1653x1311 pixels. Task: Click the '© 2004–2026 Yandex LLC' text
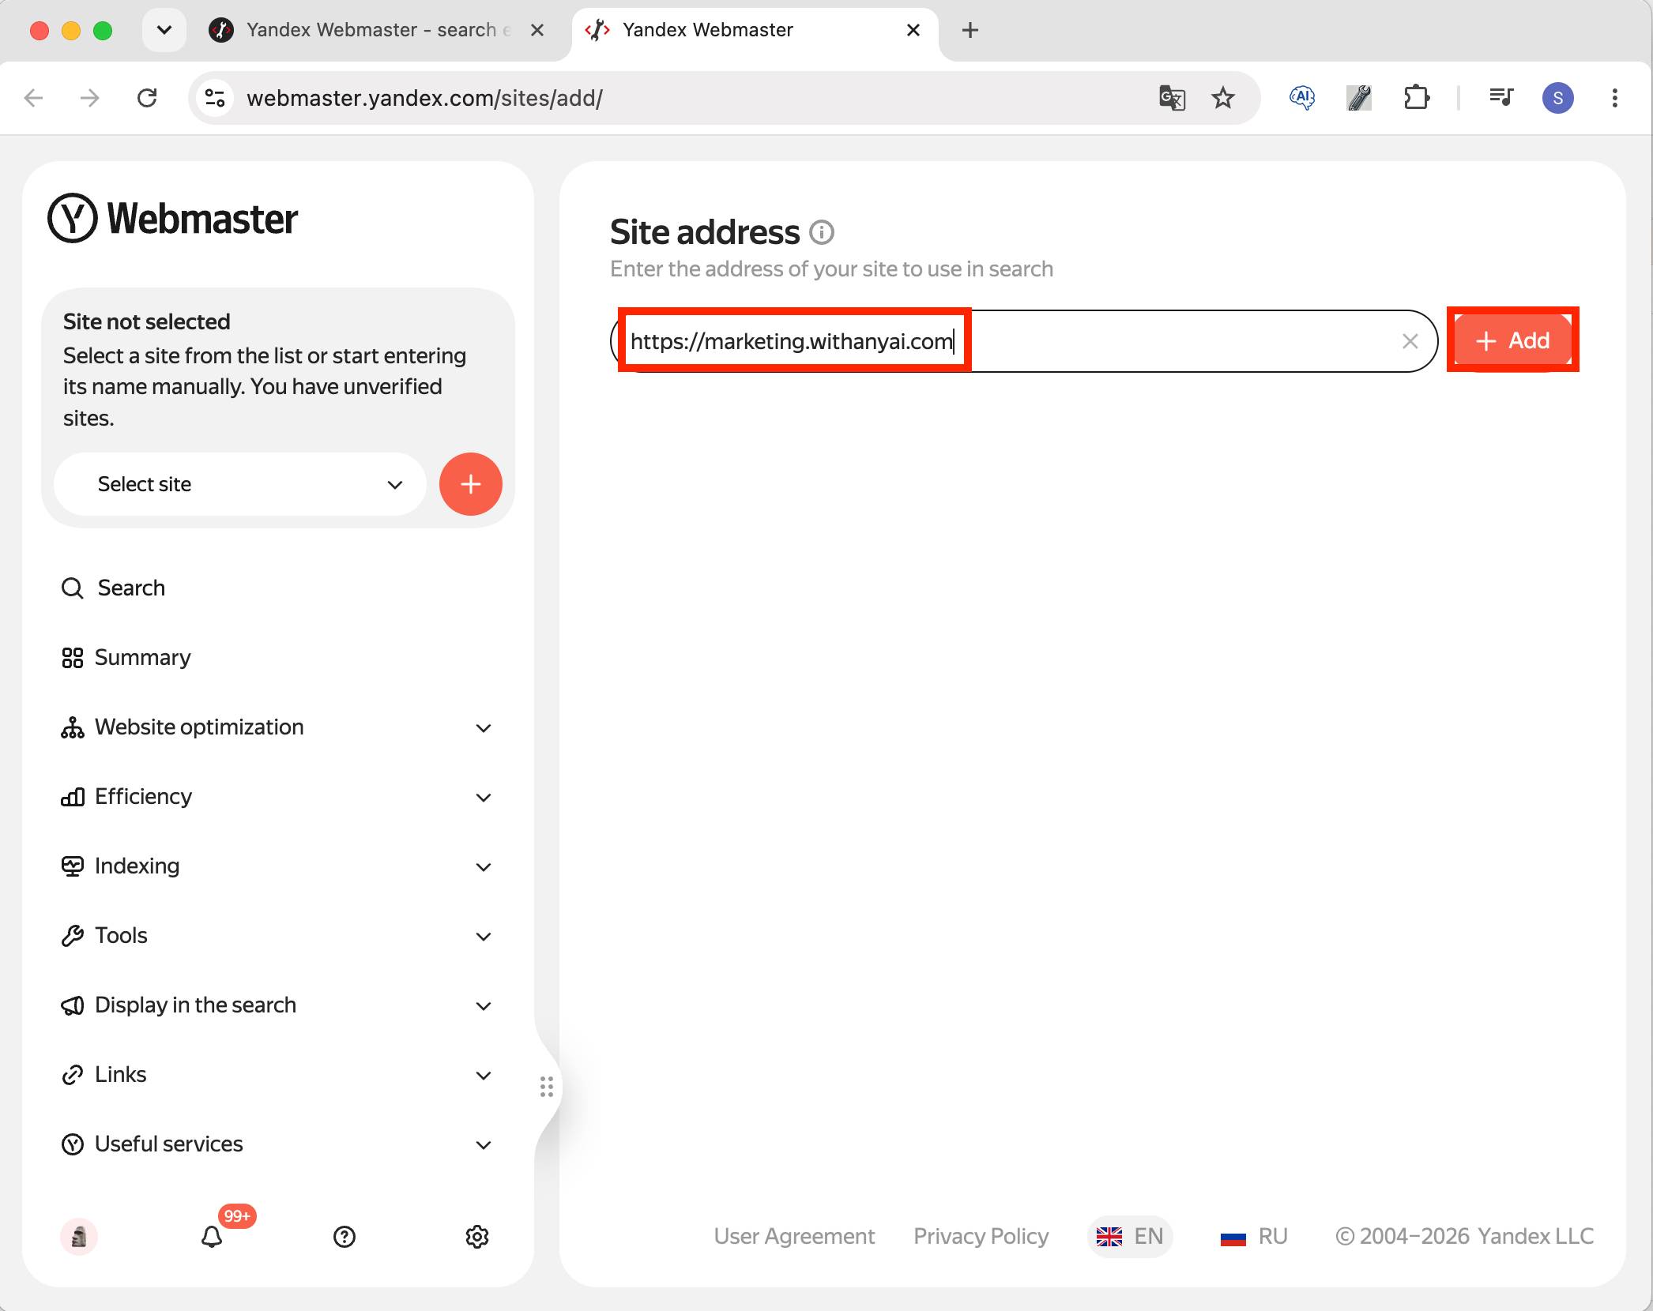[x=1464, y=1236]
